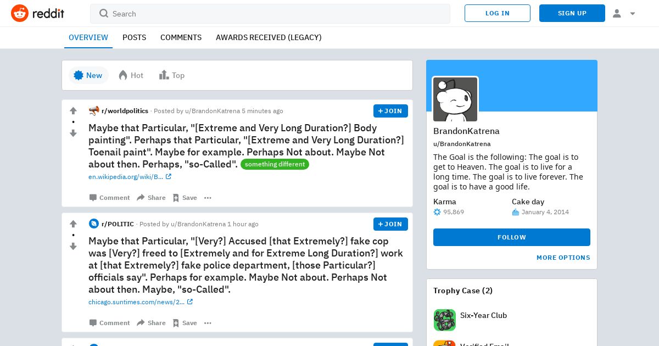Screen dimensions: 659x346
Task: Save the r/worldpolitics post
Action: [x=185, y=198]
